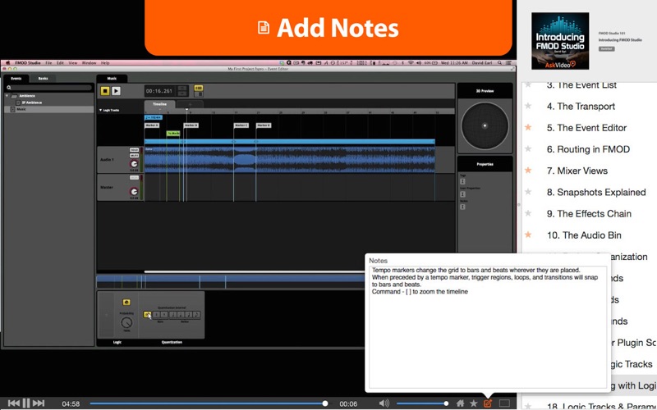Select last Notes quantization interval button
This screenshot has width=657, height=410.
[196, 315]
